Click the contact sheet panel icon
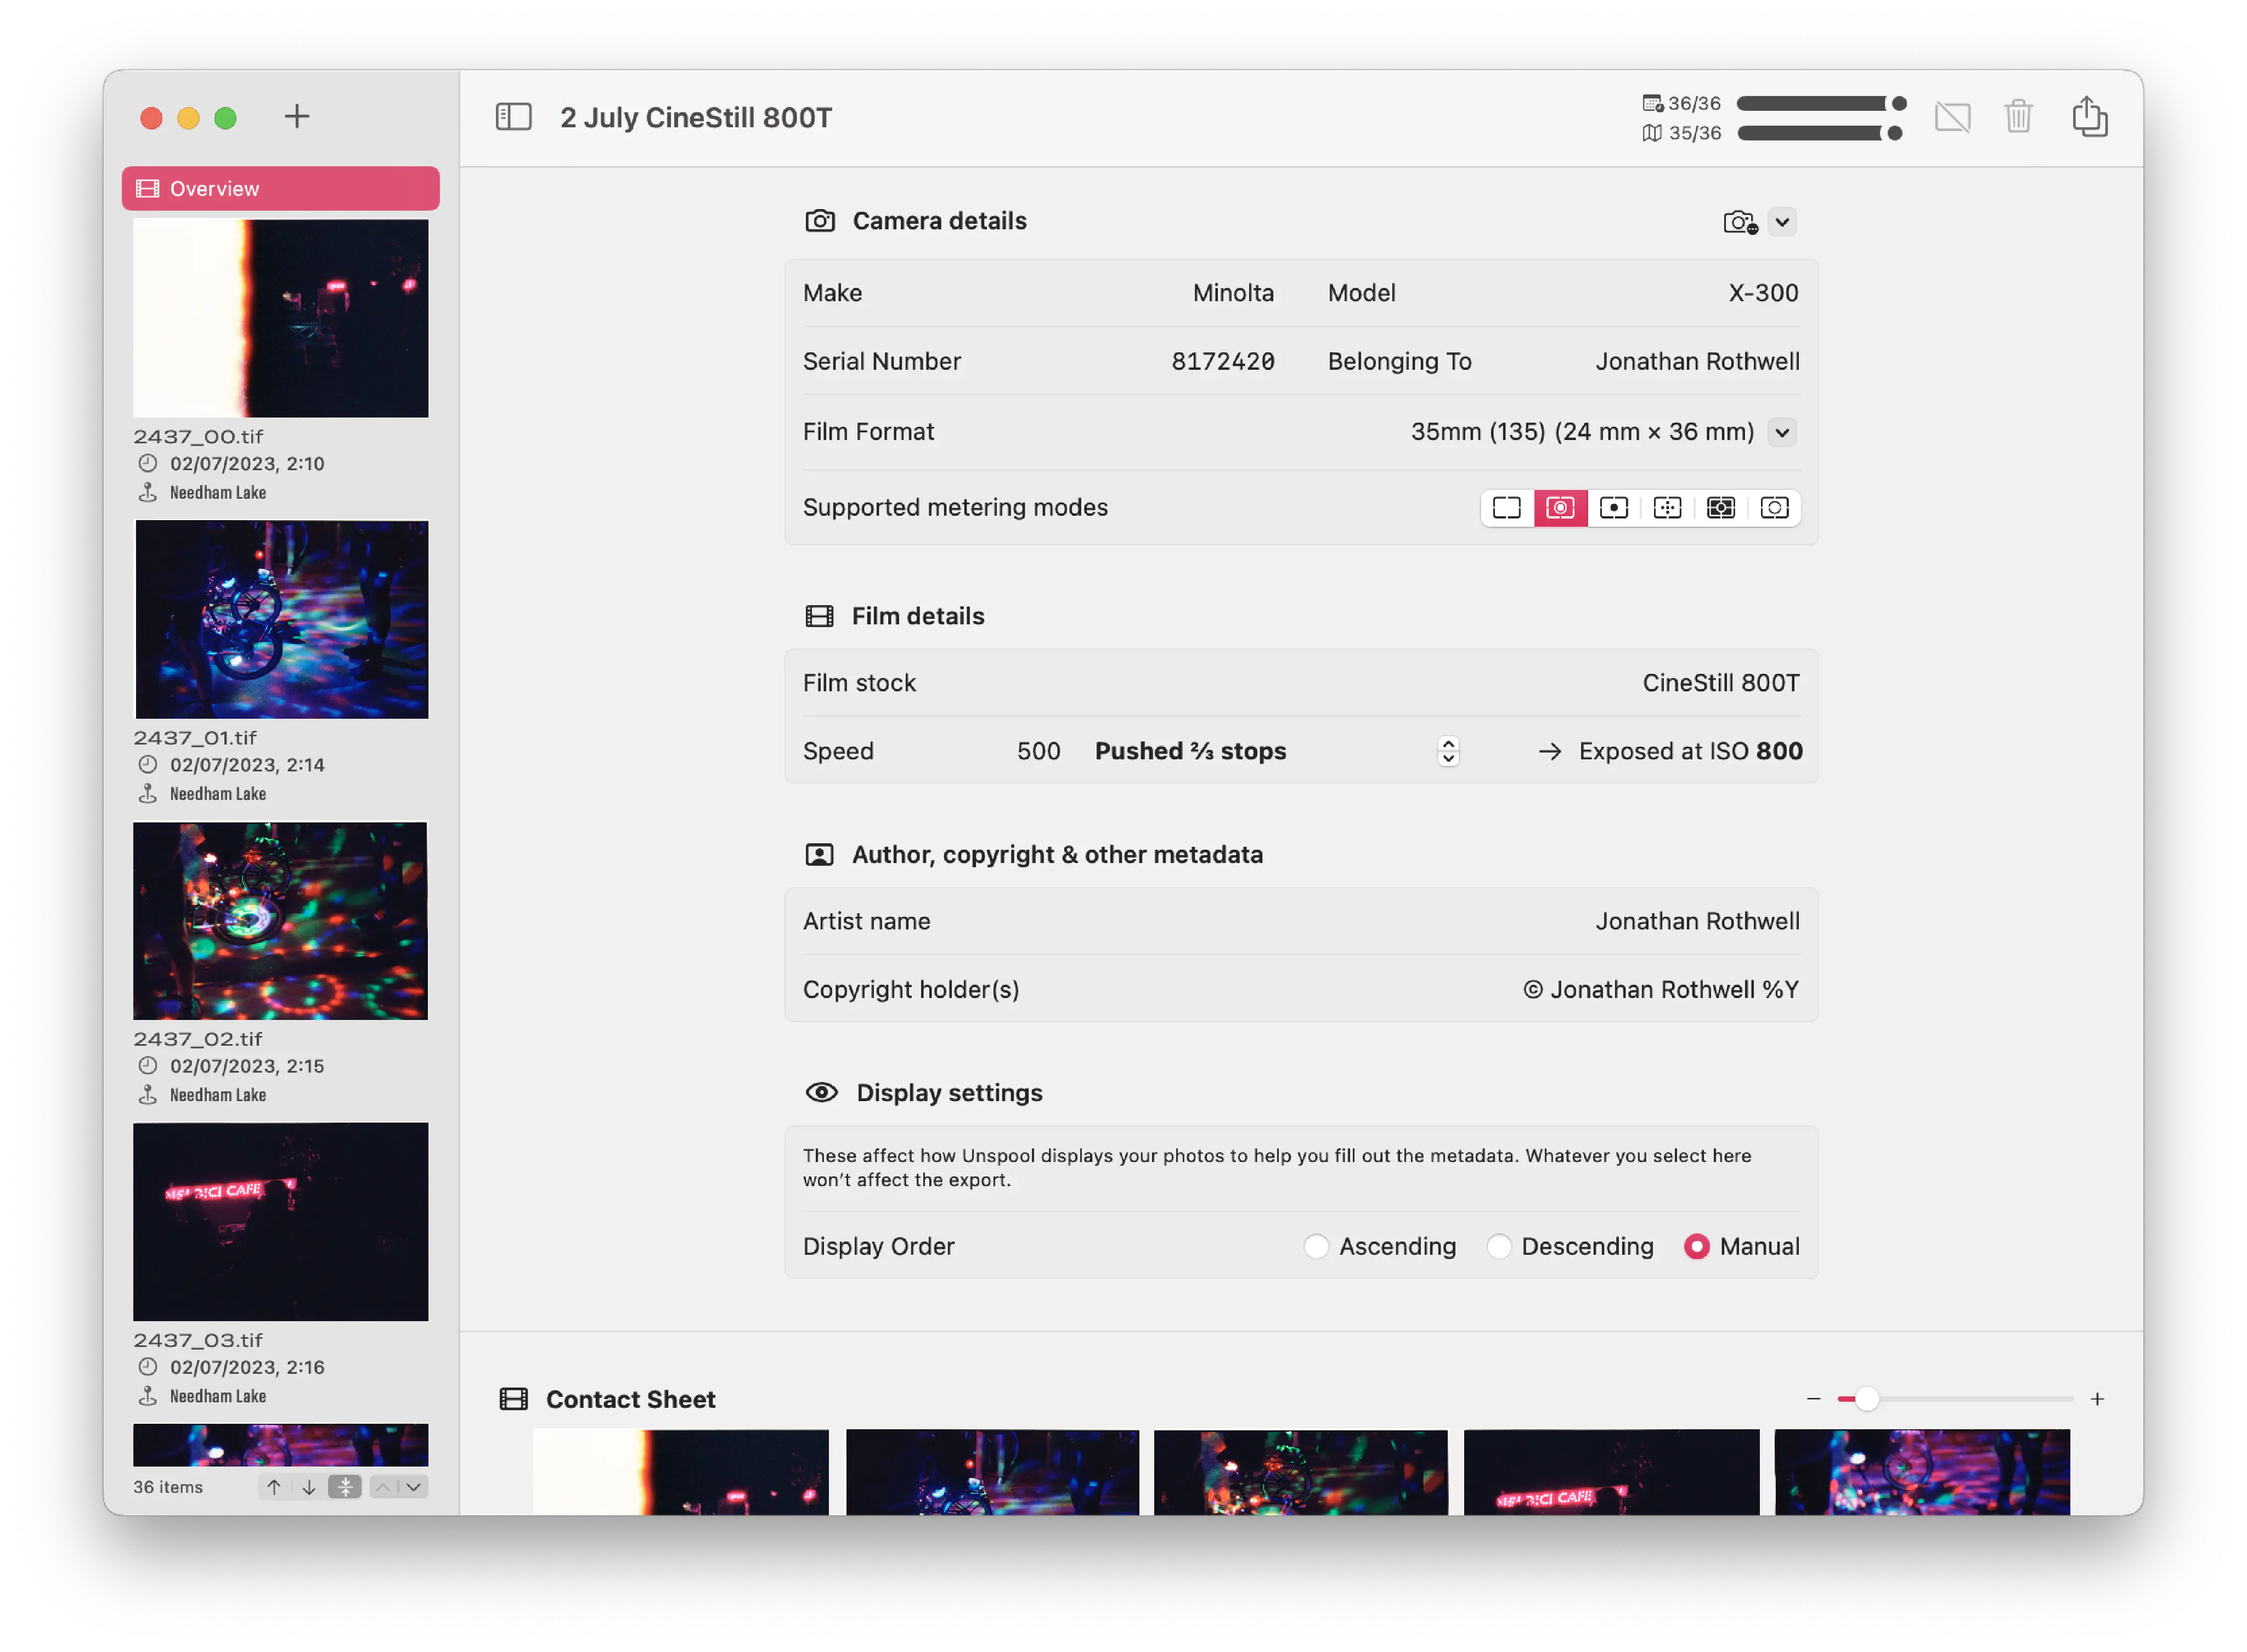 tap(516, 1397)
